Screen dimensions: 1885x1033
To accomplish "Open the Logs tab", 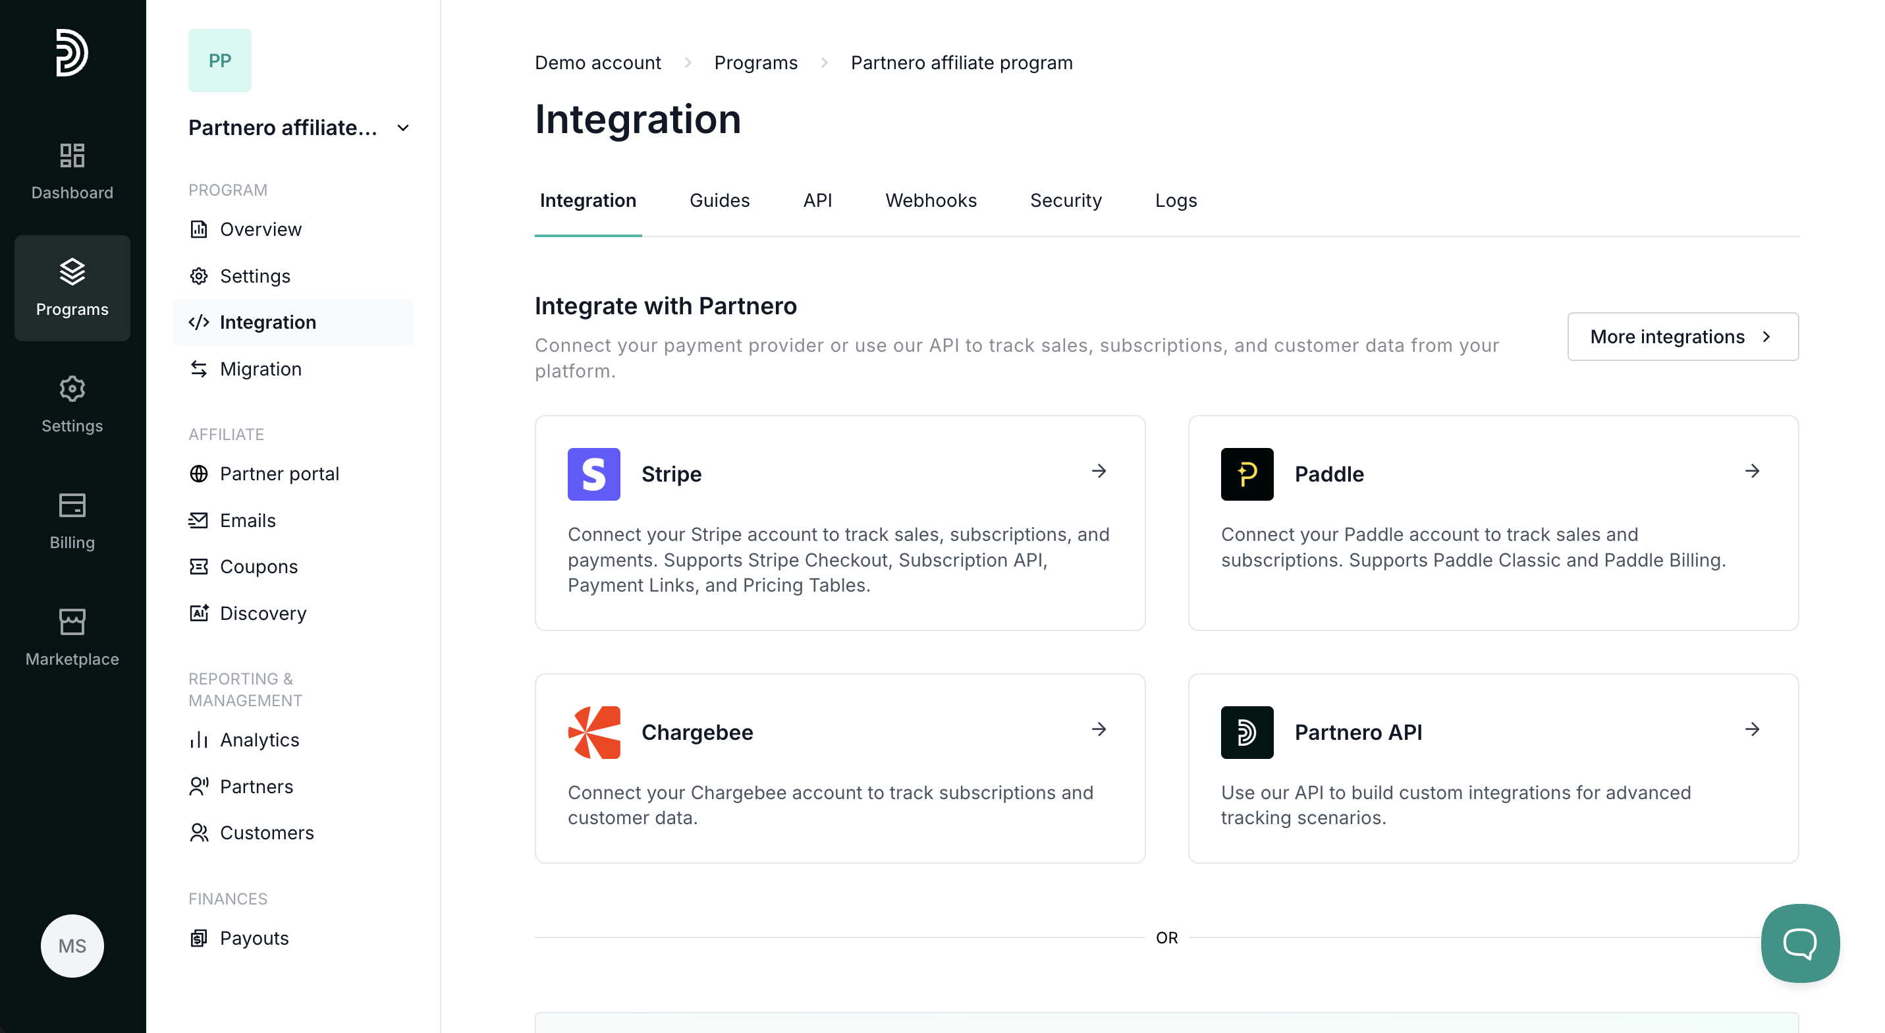I will tap(1175, 200).
